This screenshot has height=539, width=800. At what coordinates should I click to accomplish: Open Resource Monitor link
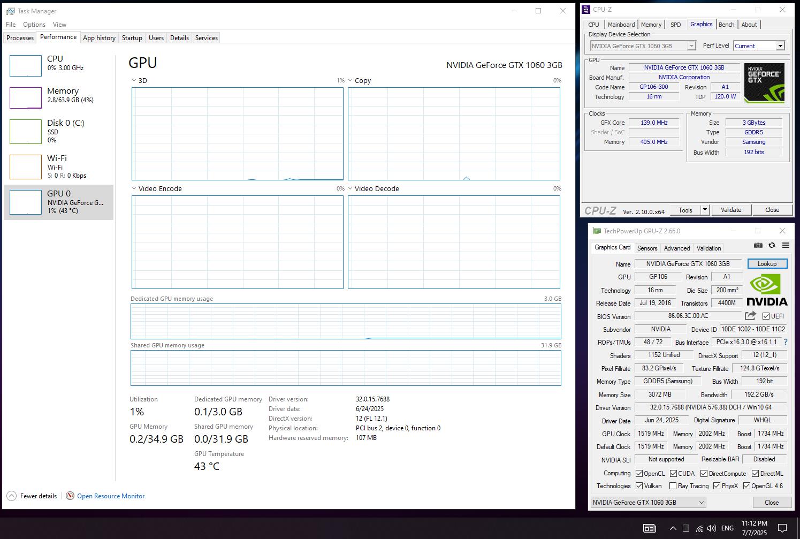pyautogui.click(x=111, y=496)
